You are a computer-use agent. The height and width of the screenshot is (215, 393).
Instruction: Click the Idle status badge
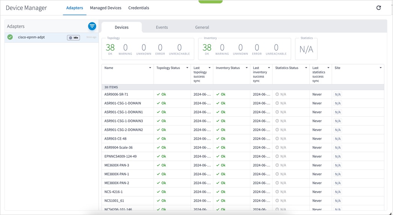pos(74,38)
